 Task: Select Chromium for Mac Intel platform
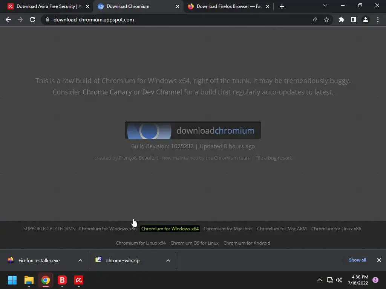click(228, 228)
